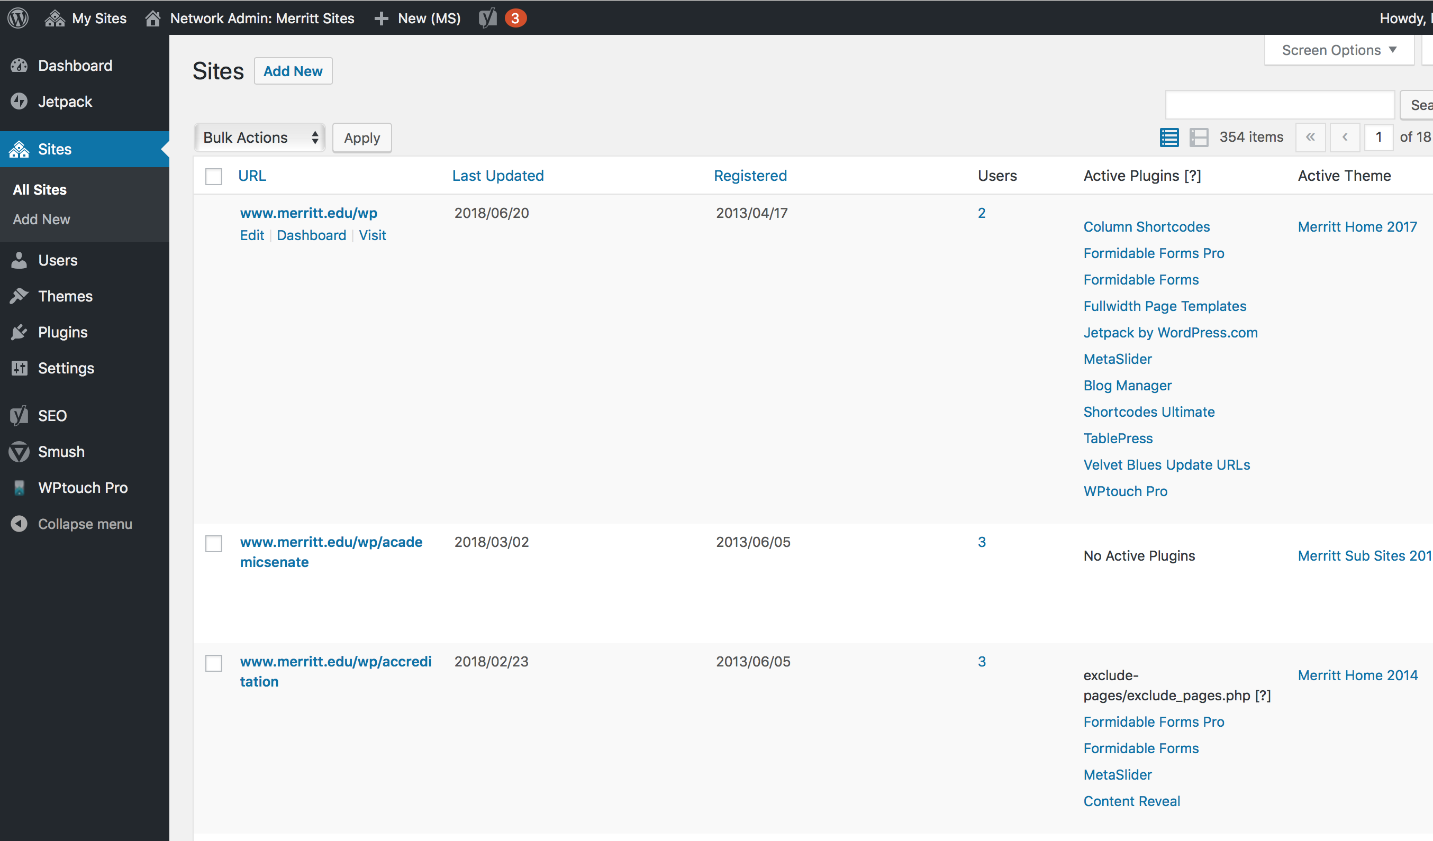Click the Sites houses icon in sidebar

[x=20, y=150]
